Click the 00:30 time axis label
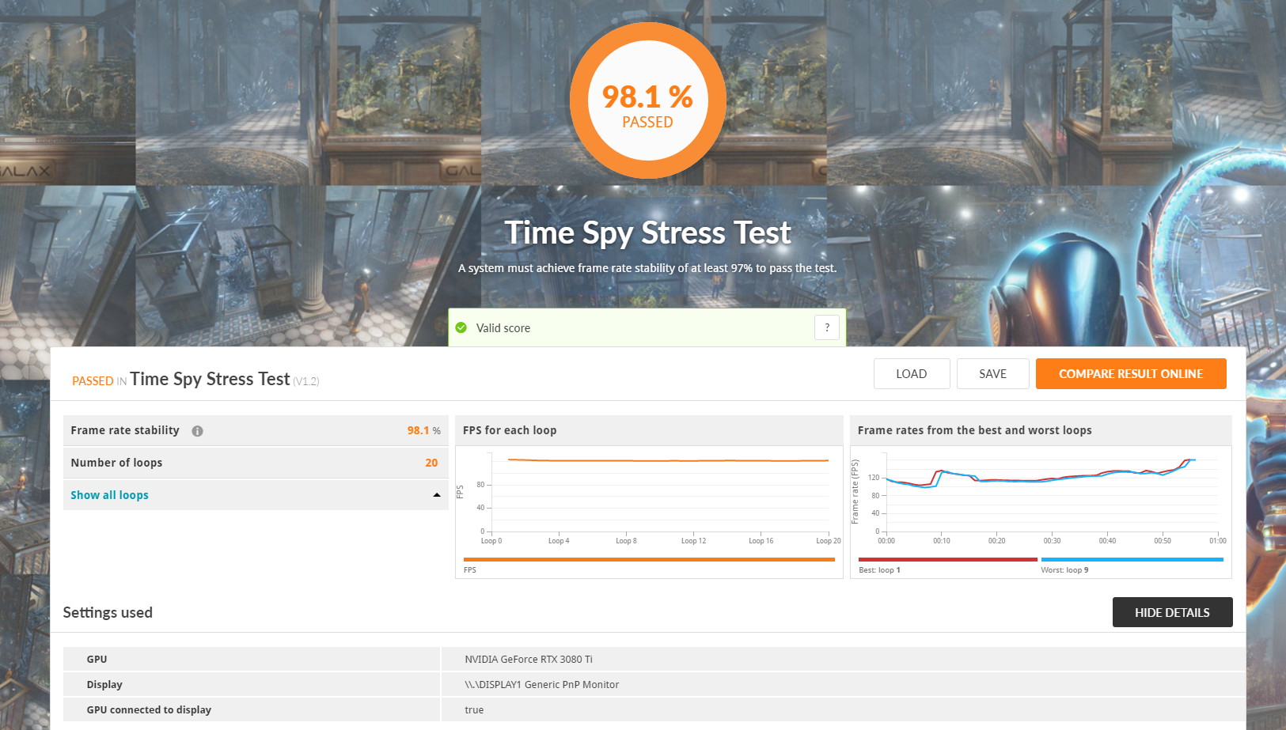 (x=1052, y=541)
